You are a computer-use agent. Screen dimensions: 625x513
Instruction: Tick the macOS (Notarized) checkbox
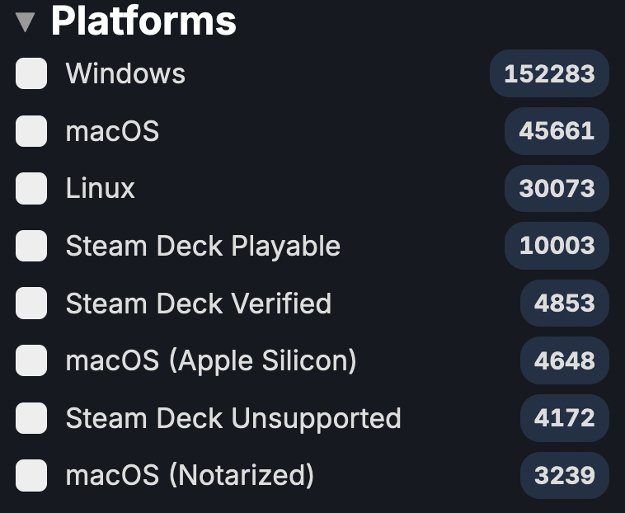(31, 475)
